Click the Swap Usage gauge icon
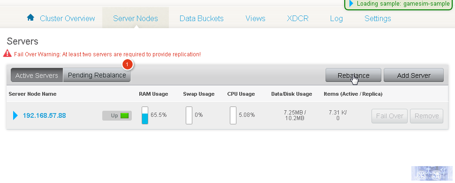 click(189, 115)
